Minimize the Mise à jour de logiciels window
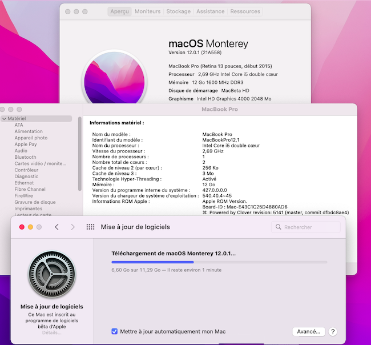The height and width of the screenshot is (345, 371). click(x=30, y=227)
